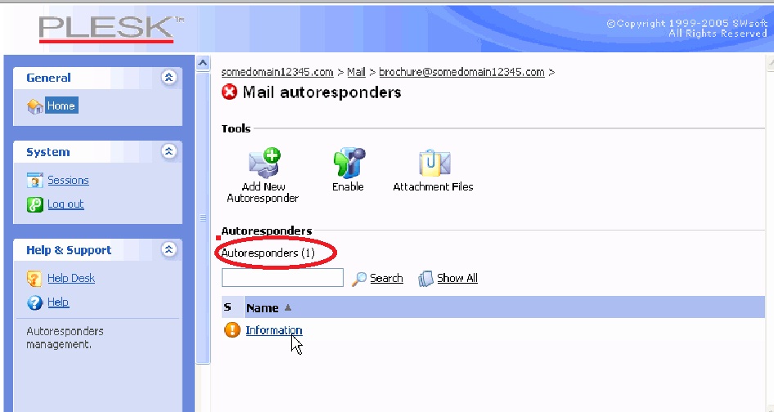Image resolution: width=774 pixels, height=412 pixels.
Task: Click the Search magnifier icon
Action: 359,279
